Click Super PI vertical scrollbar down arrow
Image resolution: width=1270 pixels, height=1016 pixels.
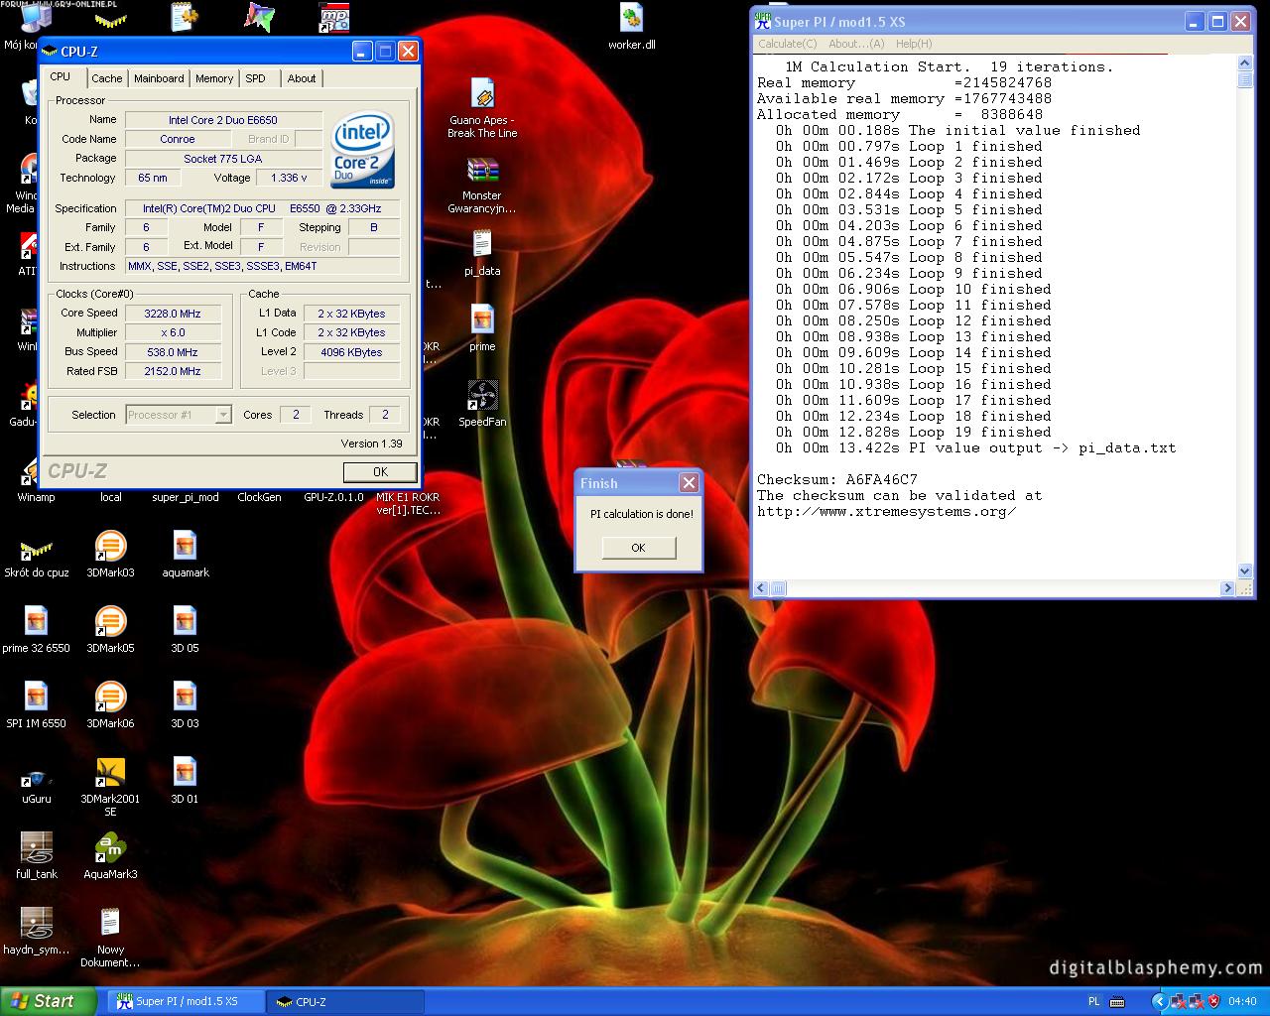tap(1245, 571)
